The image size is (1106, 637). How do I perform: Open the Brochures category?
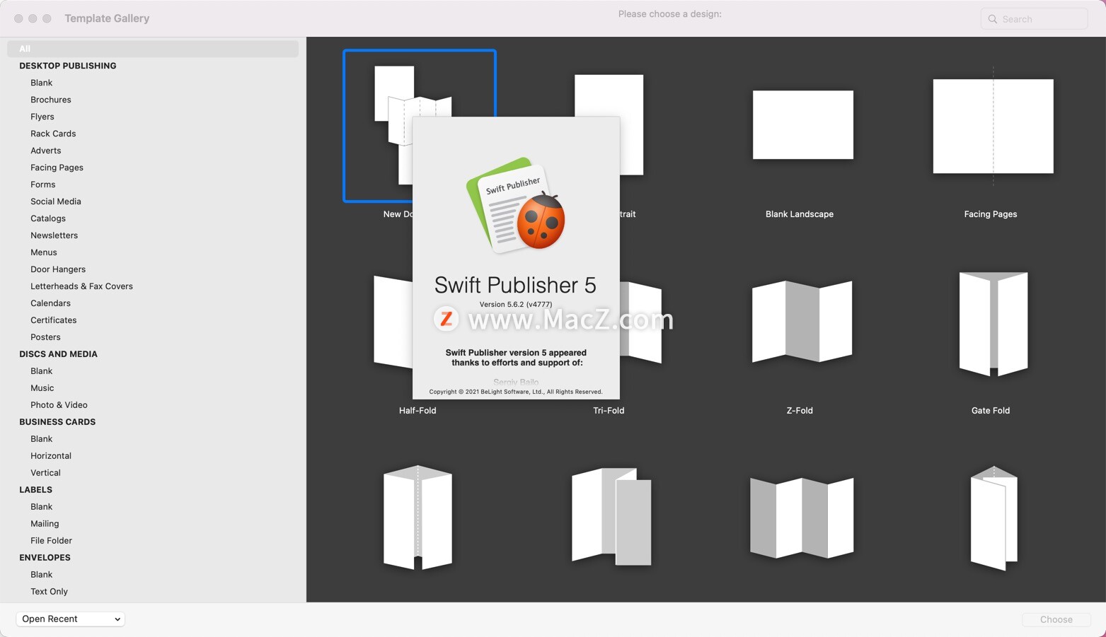click(x=50, y=100)
